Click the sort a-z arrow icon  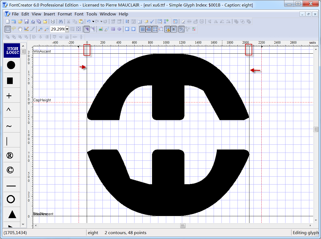click(127, 21)
